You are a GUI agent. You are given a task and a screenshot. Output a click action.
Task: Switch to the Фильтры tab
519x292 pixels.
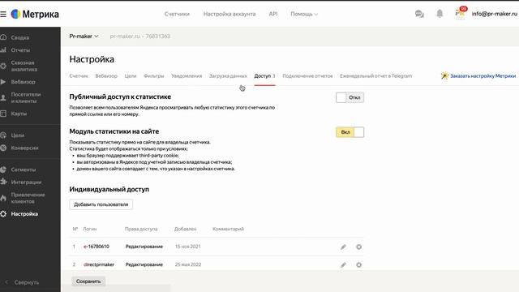pos(154,75)
